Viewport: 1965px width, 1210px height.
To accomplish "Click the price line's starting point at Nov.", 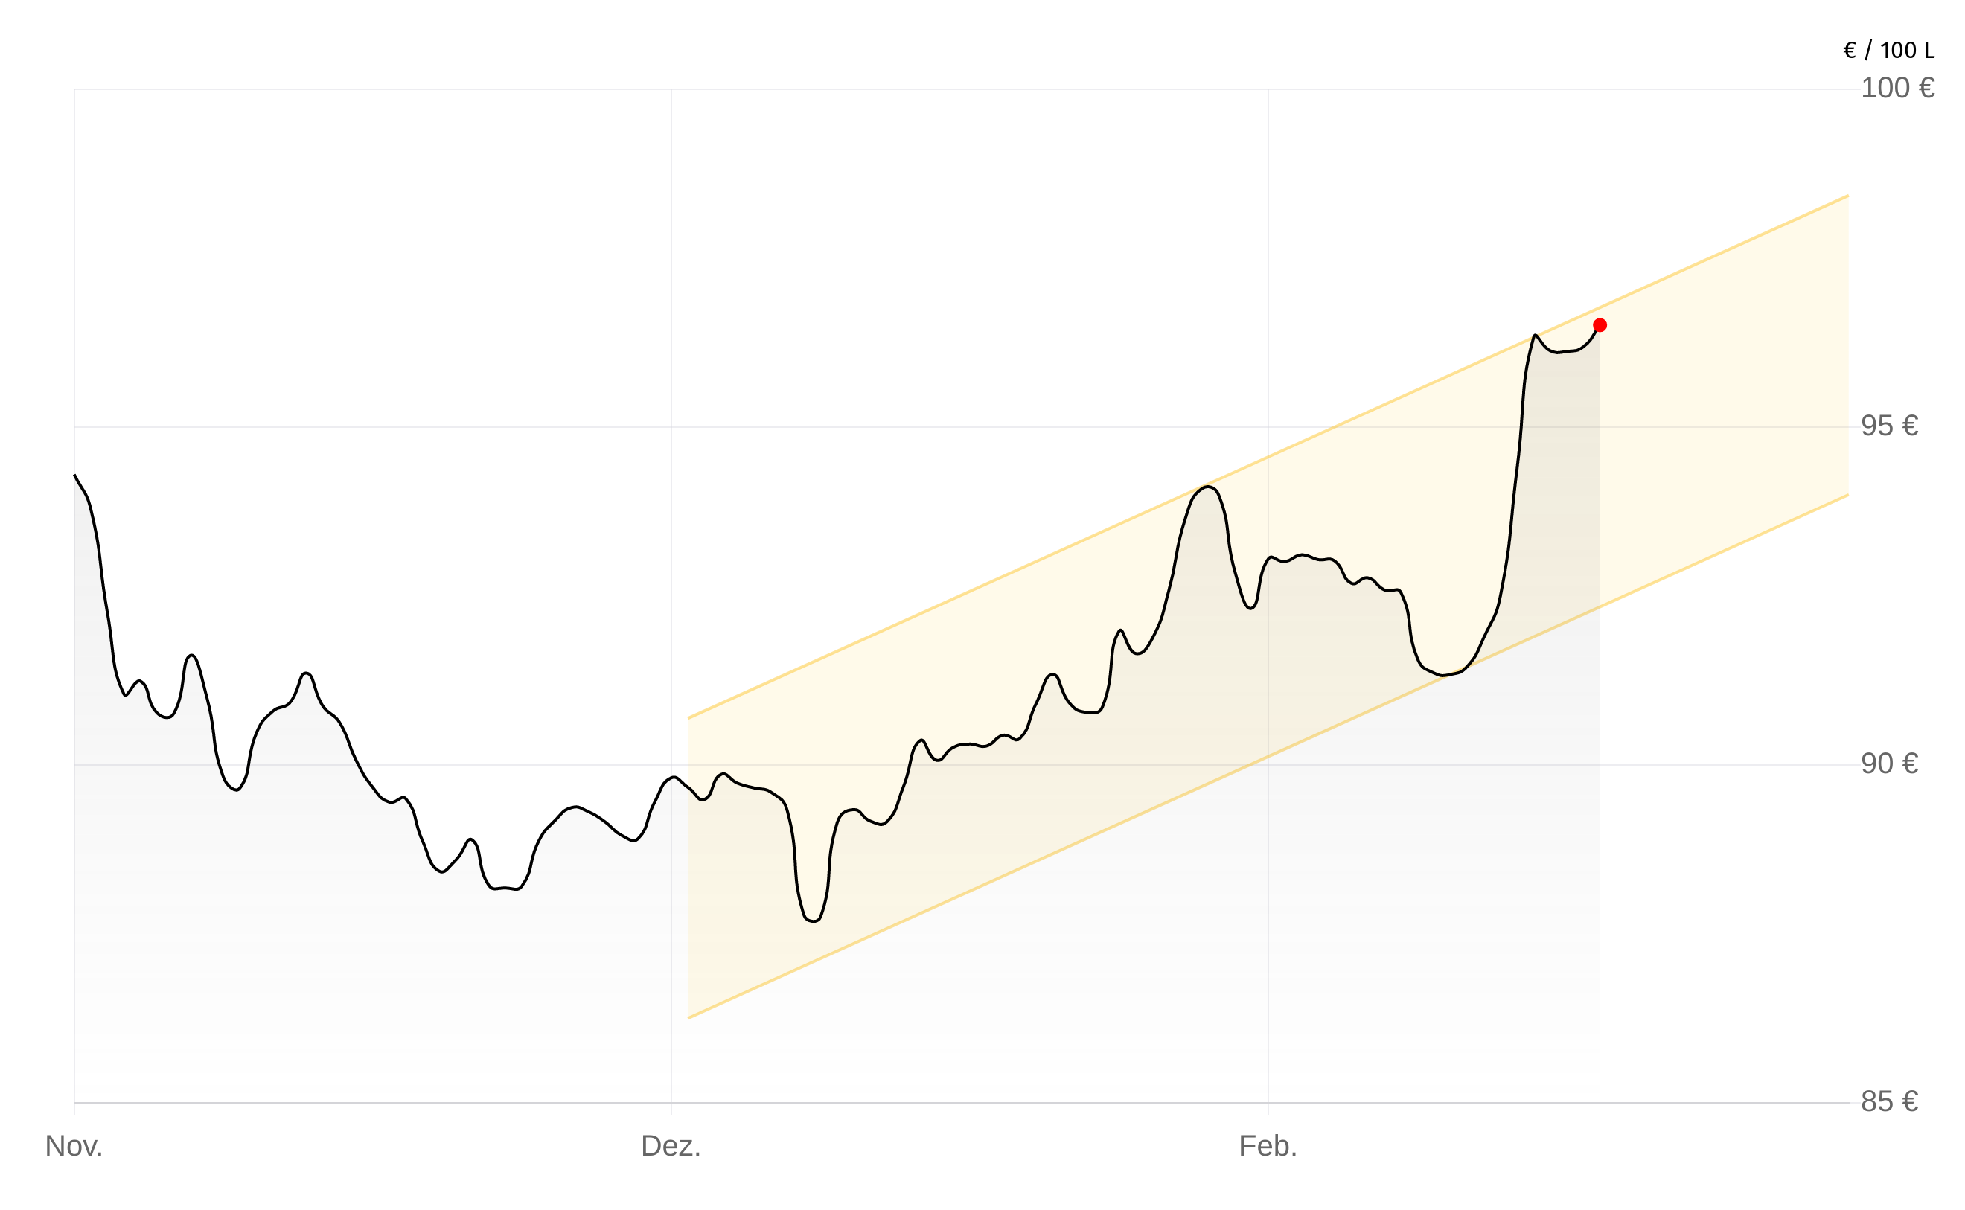I will (75, 476).
